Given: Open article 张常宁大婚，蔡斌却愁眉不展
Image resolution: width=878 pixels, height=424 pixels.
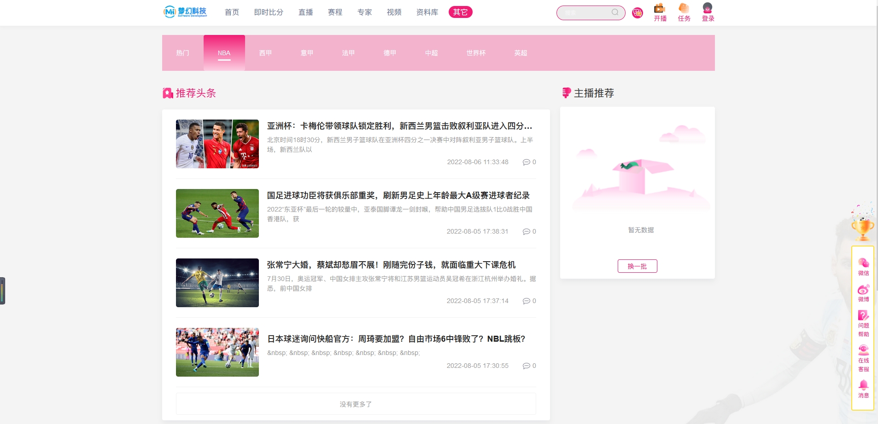Looking at the screenshot, I should [391, 265].
